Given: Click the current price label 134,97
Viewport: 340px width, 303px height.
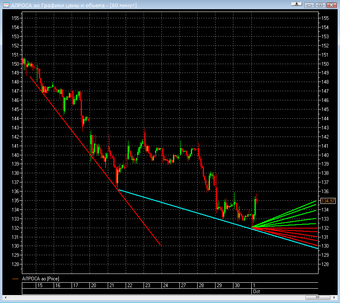Looking at the screenshot, I should tap(328, 201).
